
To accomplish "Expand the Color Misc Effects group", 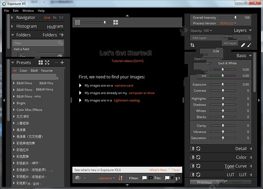I will point(14,110).
